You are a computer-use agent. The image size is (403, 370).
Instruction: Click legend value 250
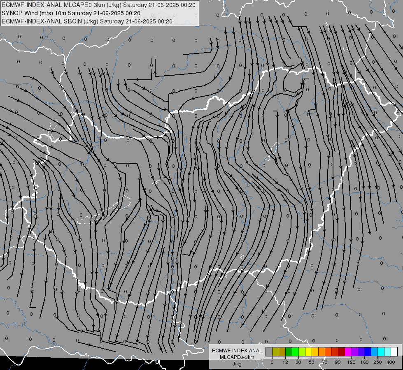[x=377, y=362]
